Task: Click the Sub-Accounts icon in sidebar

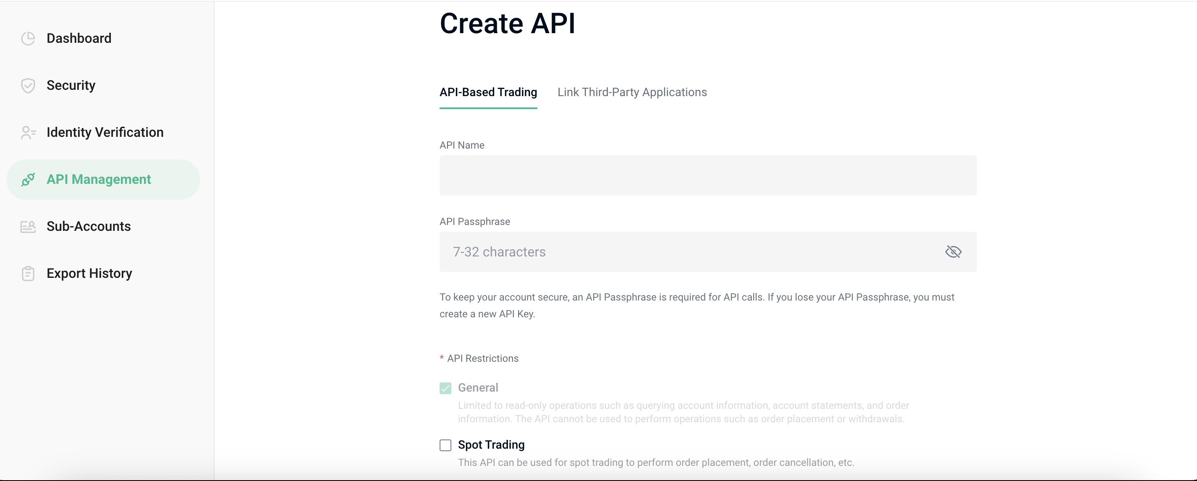Action: click(29, 227)
